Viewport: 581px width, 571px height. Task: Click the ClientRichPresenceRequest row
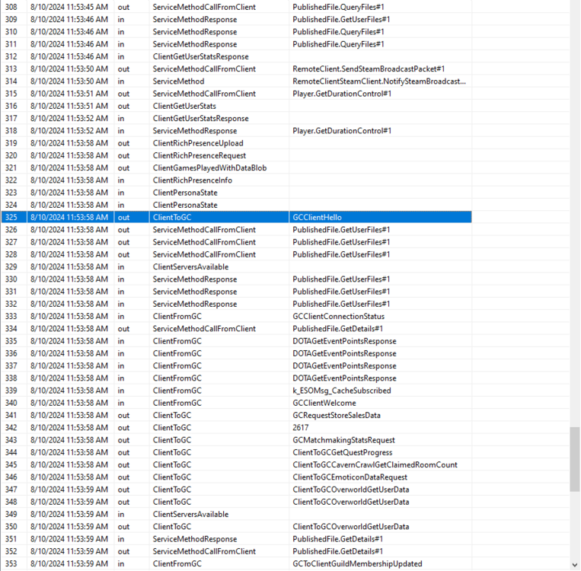199,155
